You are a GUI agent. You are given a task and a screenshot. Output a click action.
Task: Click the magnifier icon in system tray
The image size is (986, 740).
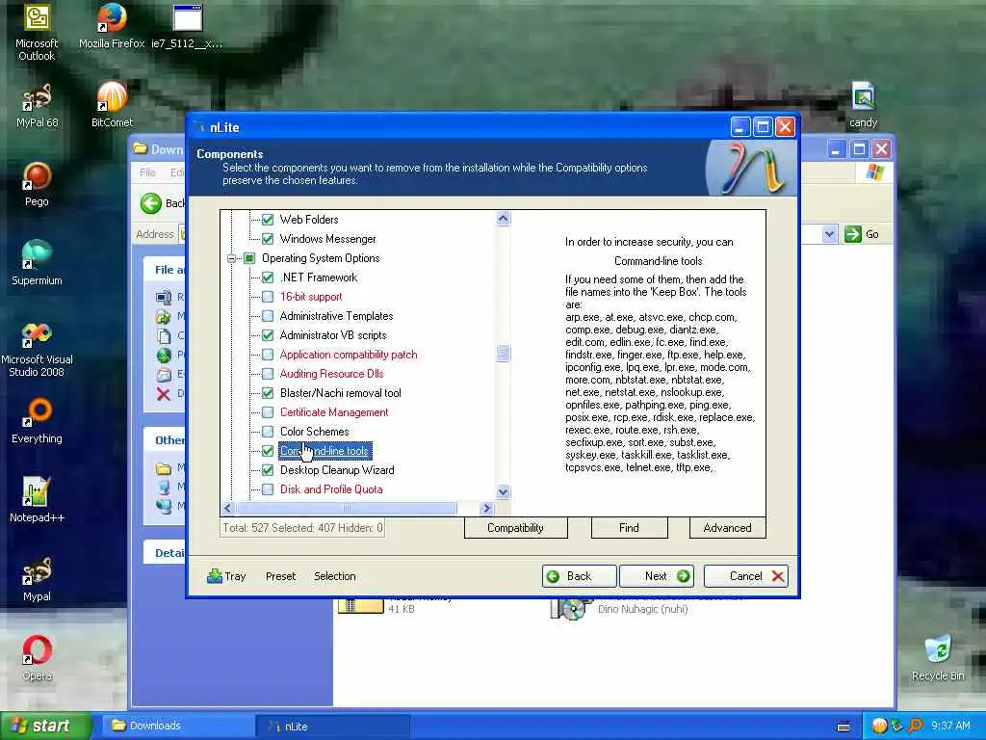click(x=916, y=726)
